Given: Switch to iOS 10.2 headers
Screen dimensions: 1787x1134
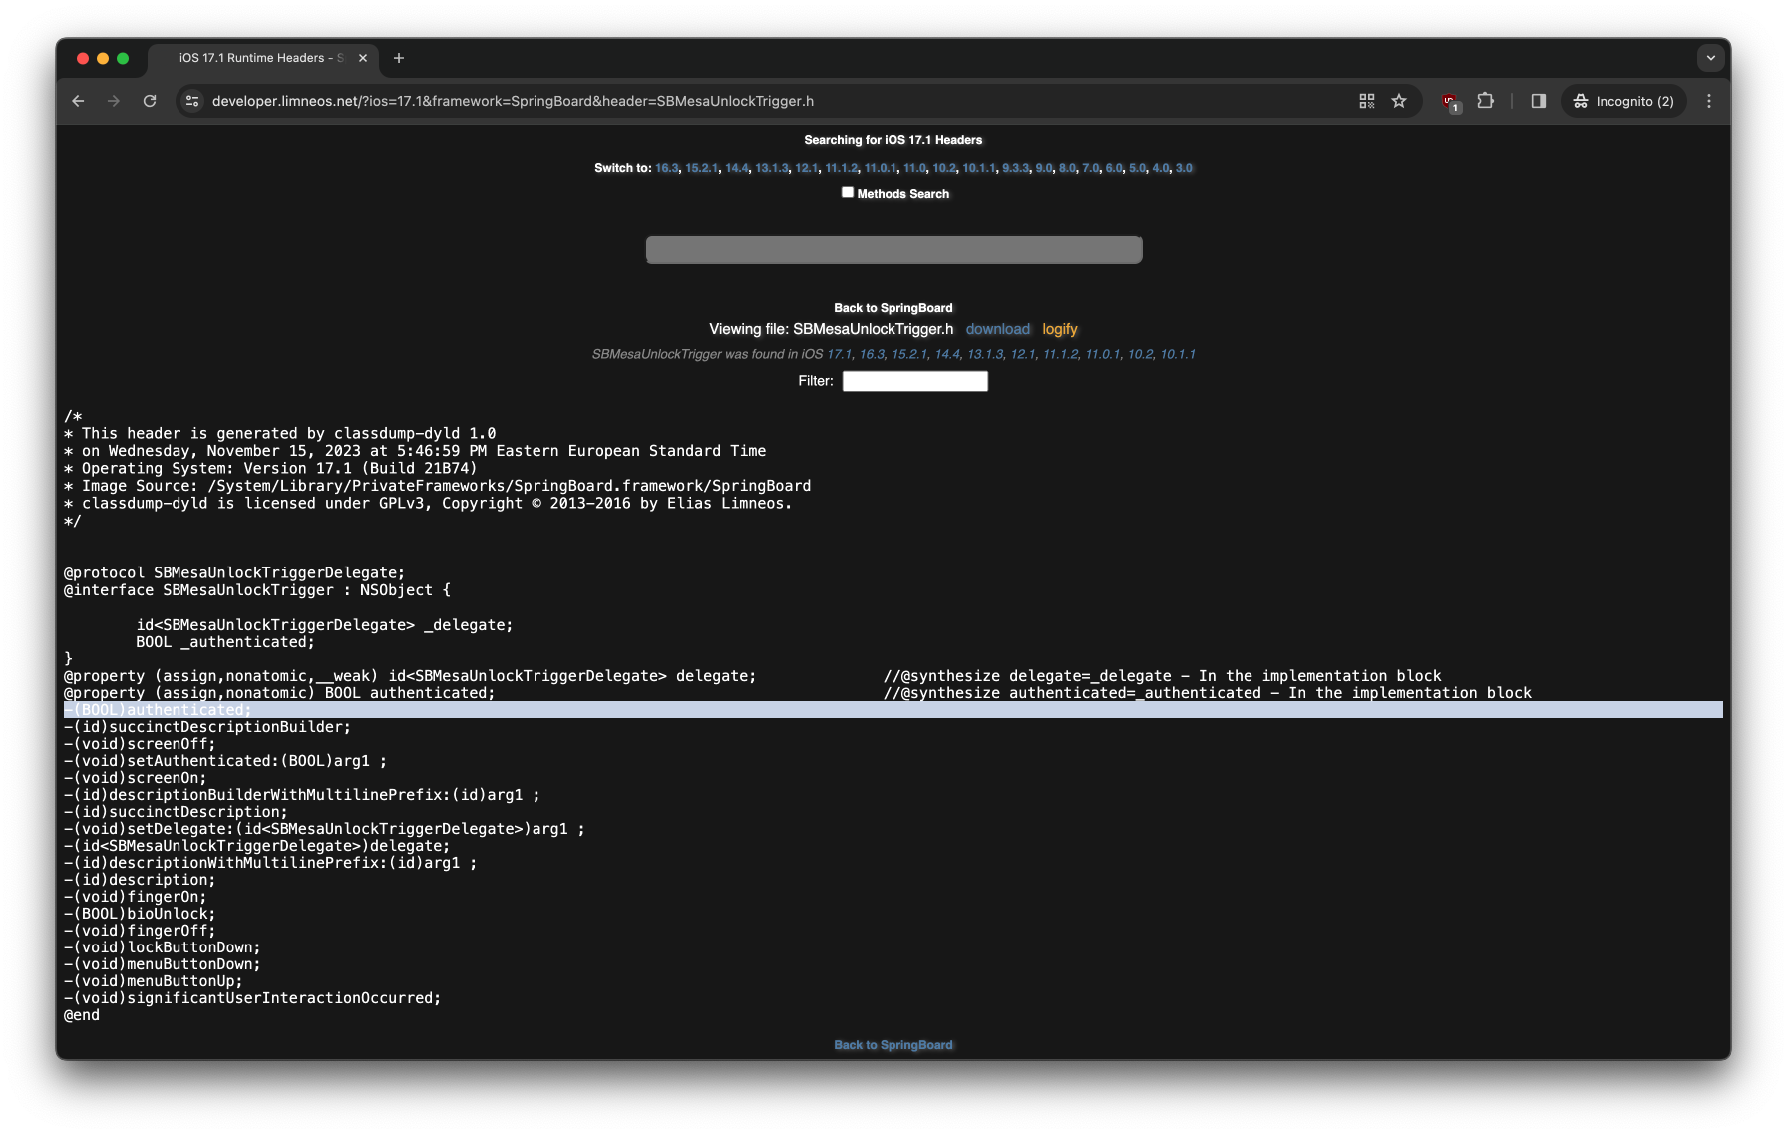Looking at the screenshot, I should pos(944,168).
